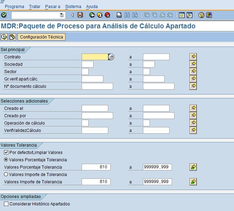Open the yellow Help question mark icon
234x211 pixels.
click(201, 15)
